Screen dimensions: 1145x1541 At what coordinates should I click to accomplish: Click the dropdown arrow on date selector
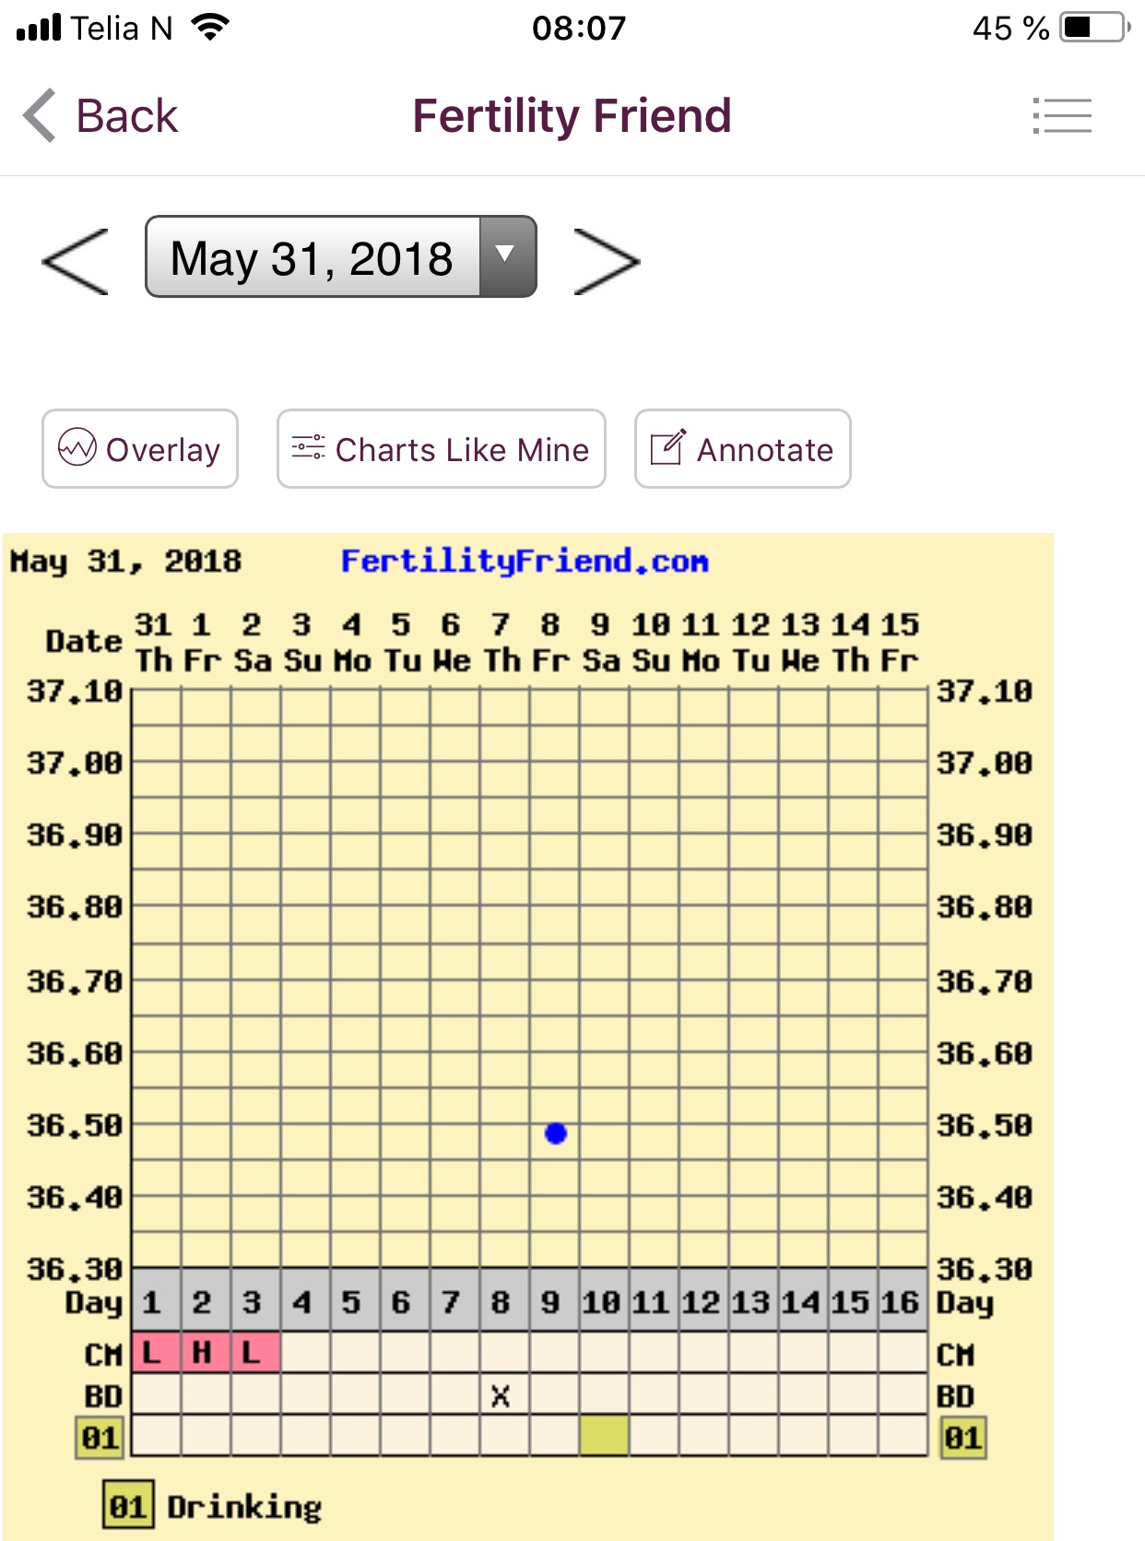[506, 255]
